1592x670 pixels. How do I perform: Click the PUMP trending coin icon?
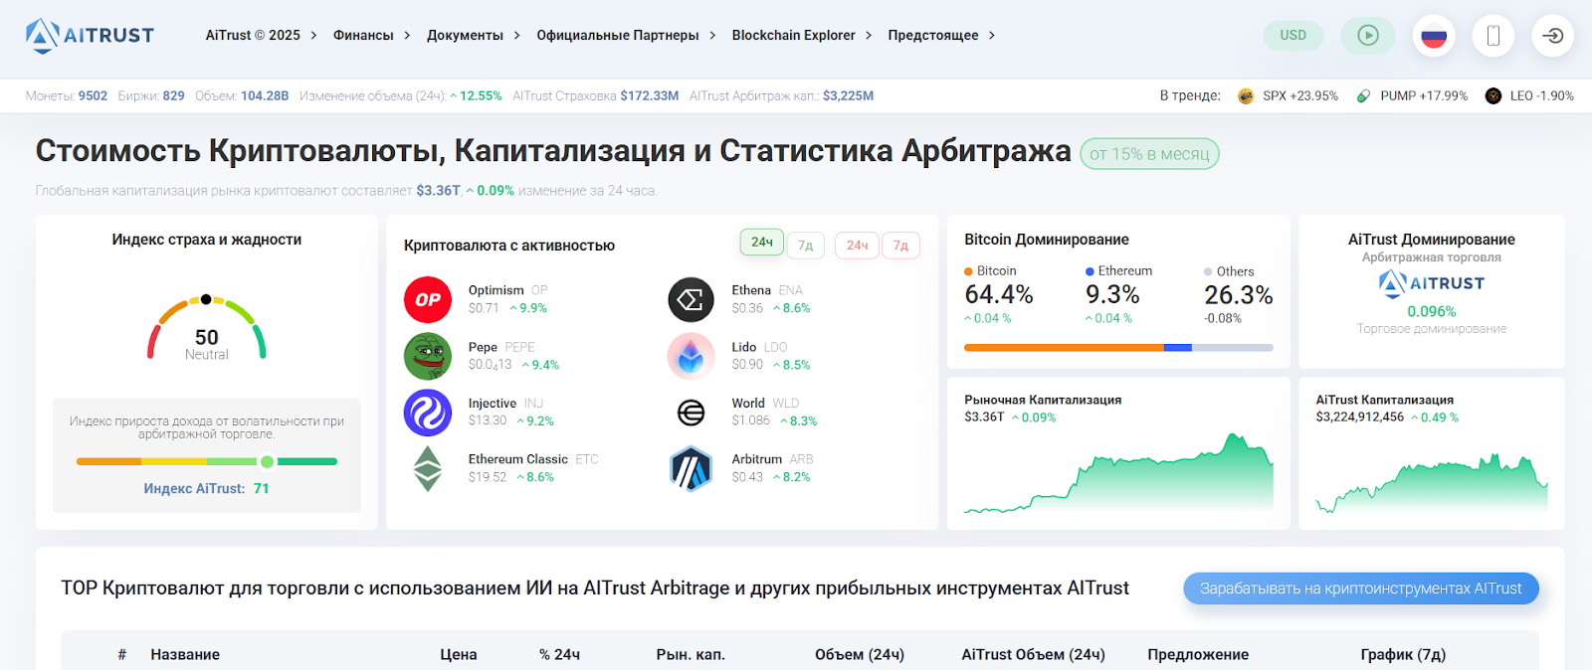(1363, 96)
